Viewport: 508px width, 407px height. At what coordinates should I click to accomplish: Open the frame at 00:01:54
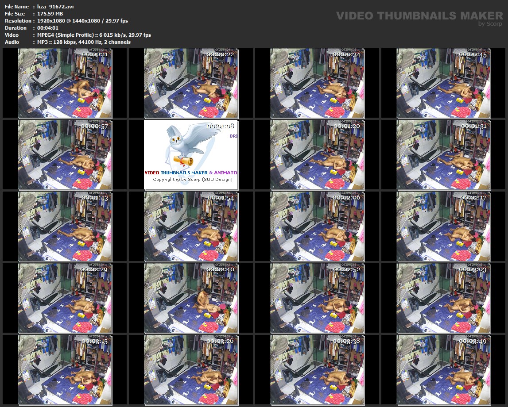(191, 227)
